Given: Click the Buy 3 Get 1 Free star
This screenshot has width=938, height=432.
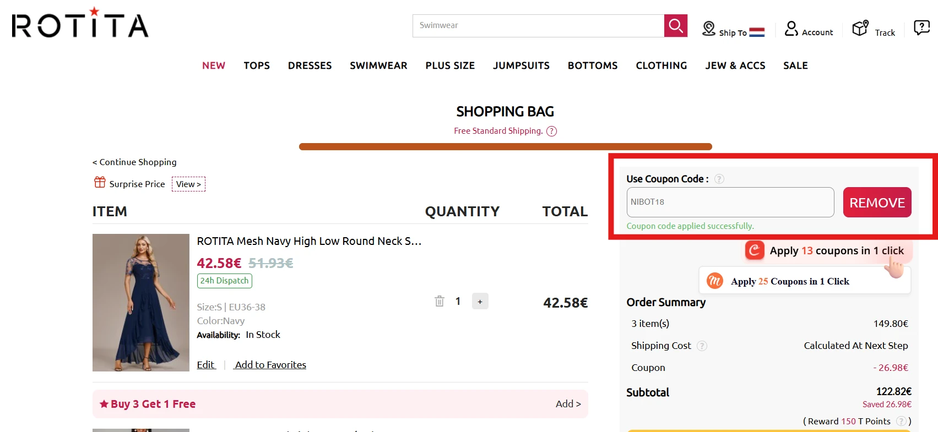Looking at the screenshot, I should click(x=104, y=404).
